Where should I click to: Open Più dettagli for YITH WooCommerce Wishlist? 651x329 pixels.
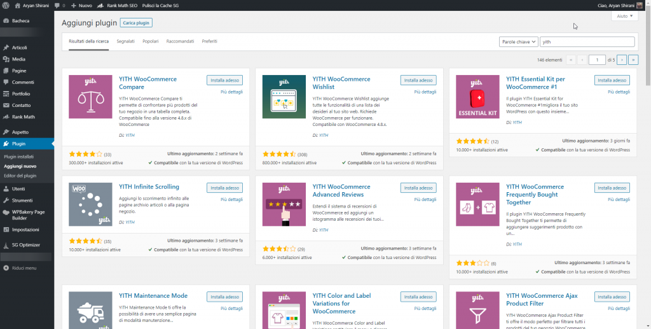point(425,92)
